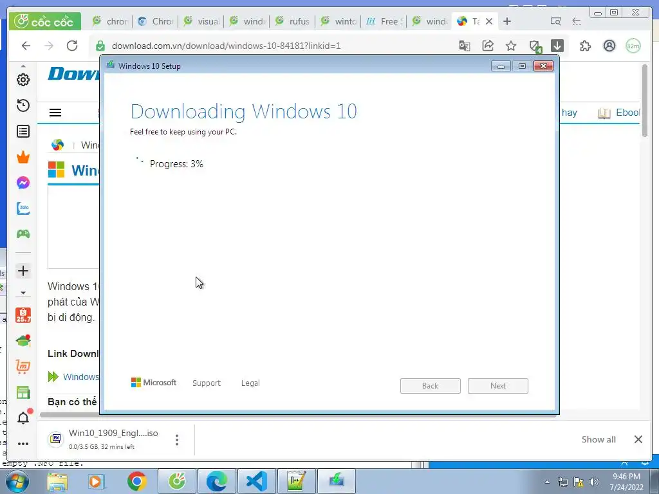The image size is (659, 494).
Task: Open the Ebook menu link
Action: click(618, 113)
